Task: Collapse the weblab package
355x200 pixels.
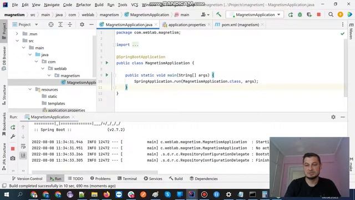Action: click(x=43, y=68)
